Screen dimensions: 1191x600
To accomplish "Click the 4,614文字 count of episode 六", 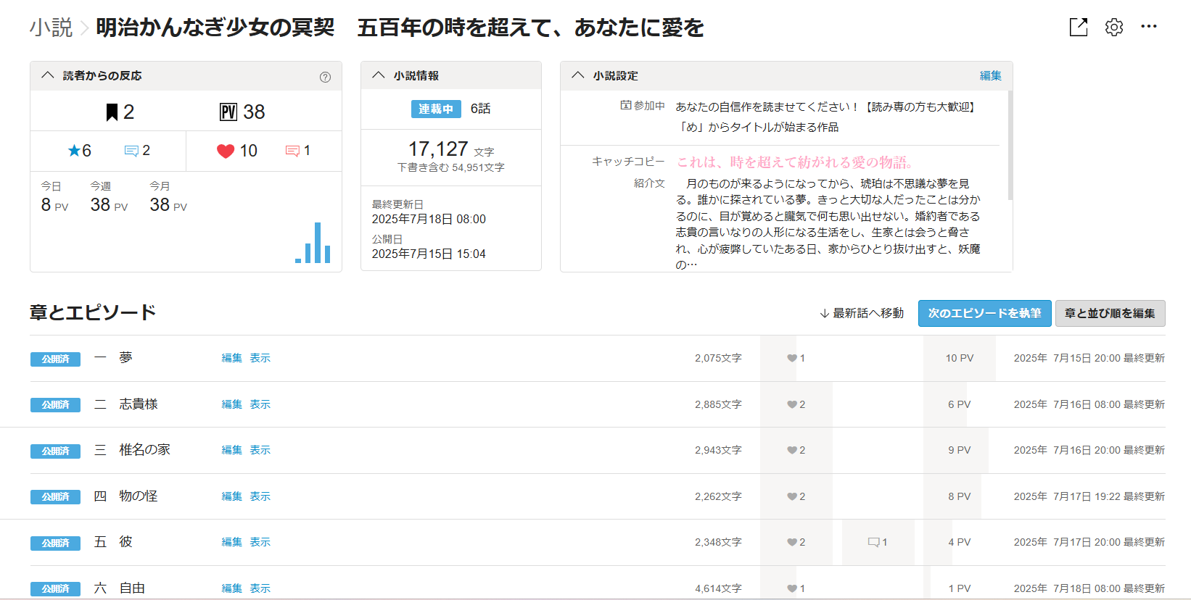I will point(718,588).
